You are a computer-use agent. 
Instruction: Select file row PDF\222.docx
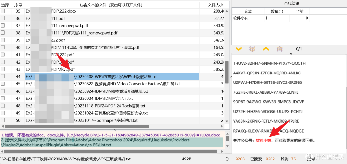tap(112, 11)
